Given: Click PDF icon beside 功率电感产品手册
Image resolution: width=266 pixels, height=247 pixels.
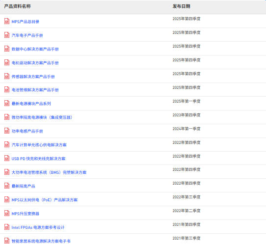Looking at the screenshot, I should click(x=7, y=131).
